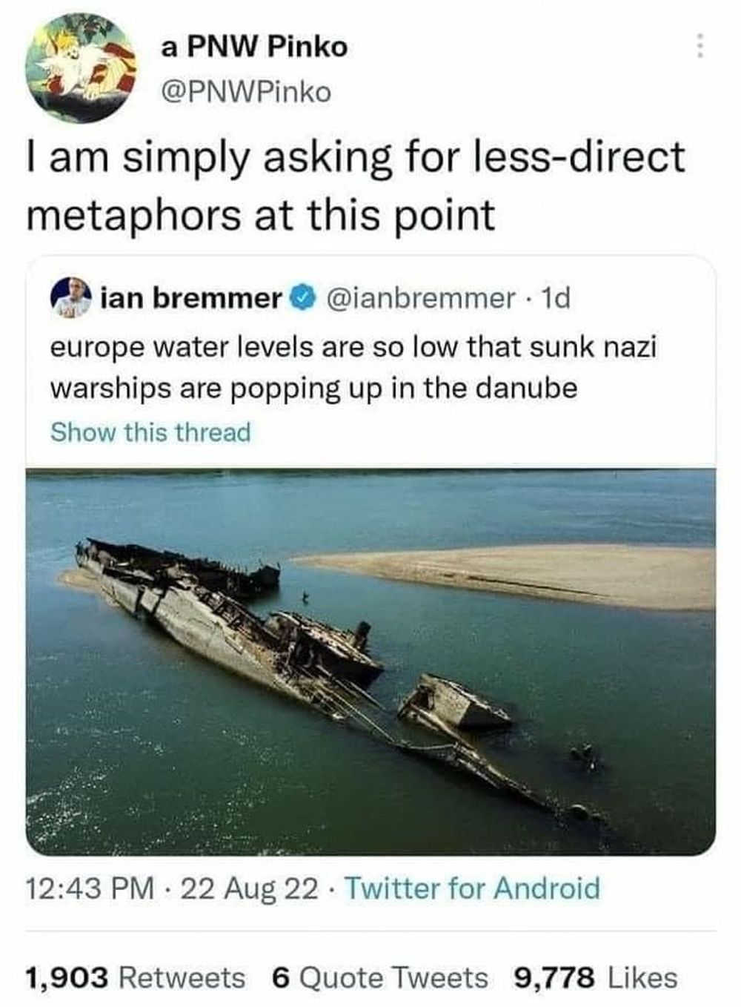741x1007 pixels.
Task: View the 9,778 Likes list
Action: click(x=596, y=978)
